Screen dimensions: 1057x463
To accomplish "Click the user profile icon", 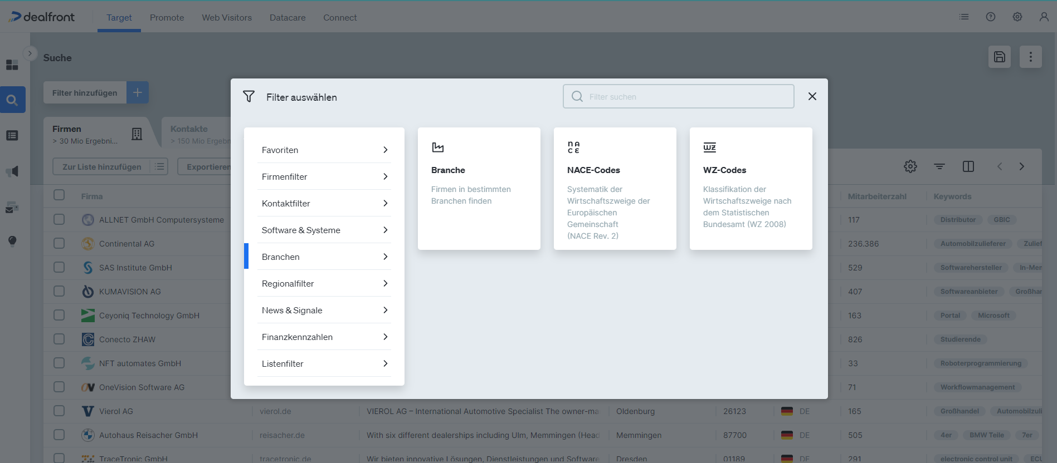I will (x=1044, y=17).
